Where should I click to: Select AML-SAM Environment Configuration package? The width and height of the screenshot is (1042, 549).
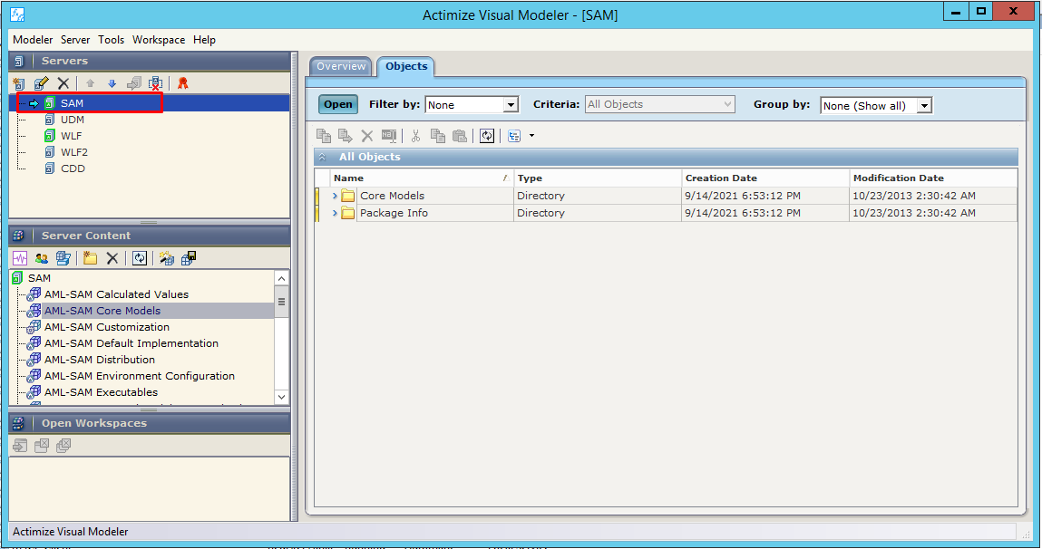point(140,376)
